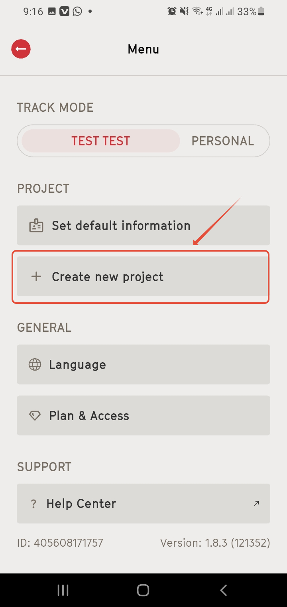Click the diamond icon next to Plan & Access
The image size is (287, 607).
pos(35,416)
